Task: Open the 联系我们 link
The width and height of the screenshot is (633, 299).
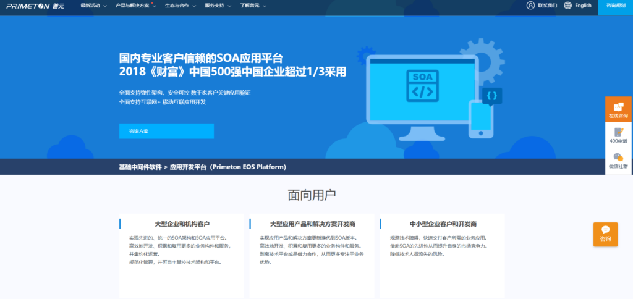Action: click(x=548, y=6)
